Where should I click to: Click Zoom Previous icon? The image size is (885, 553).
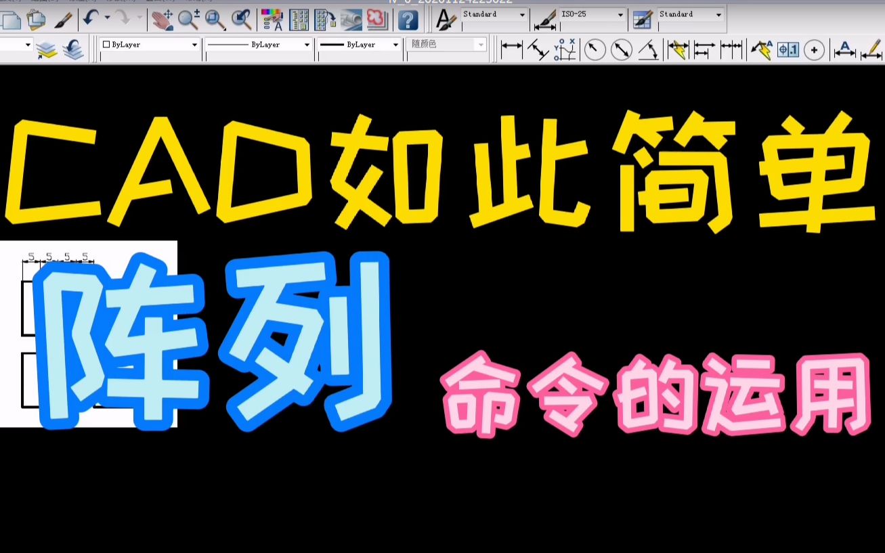tap(242, 20)
